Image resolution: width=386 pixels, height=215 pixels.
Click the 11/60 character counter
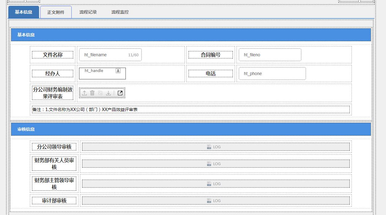pyautogui.click(x=133, y=55)
